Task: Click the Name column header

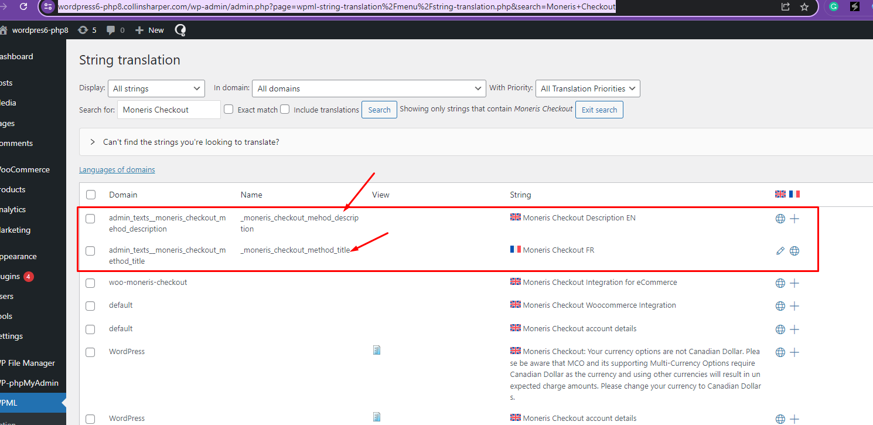Action: click(x=251, y=195)
